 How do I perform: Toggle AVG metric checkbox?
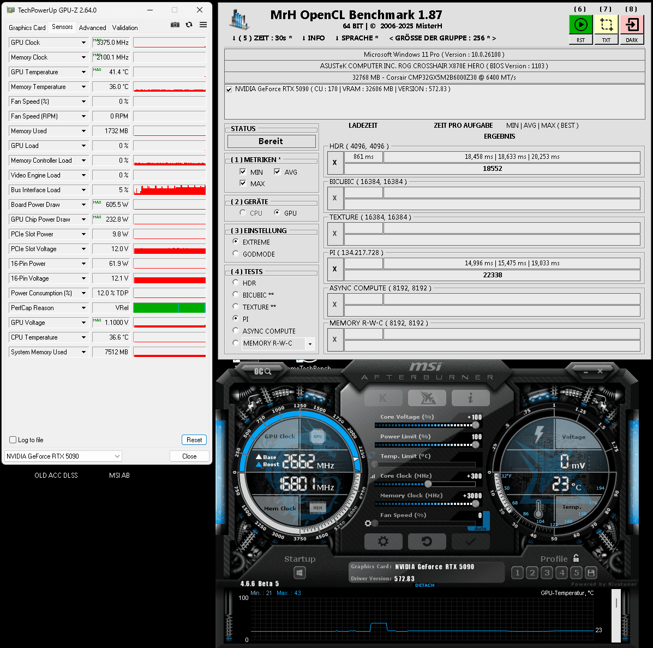277,171
